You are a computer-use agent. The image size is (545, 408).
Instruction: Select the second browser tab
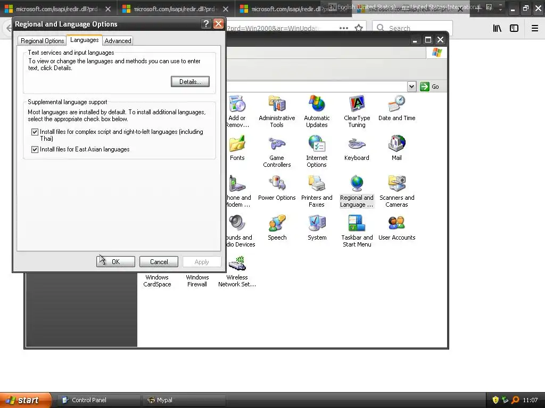(x=176, y=8)
